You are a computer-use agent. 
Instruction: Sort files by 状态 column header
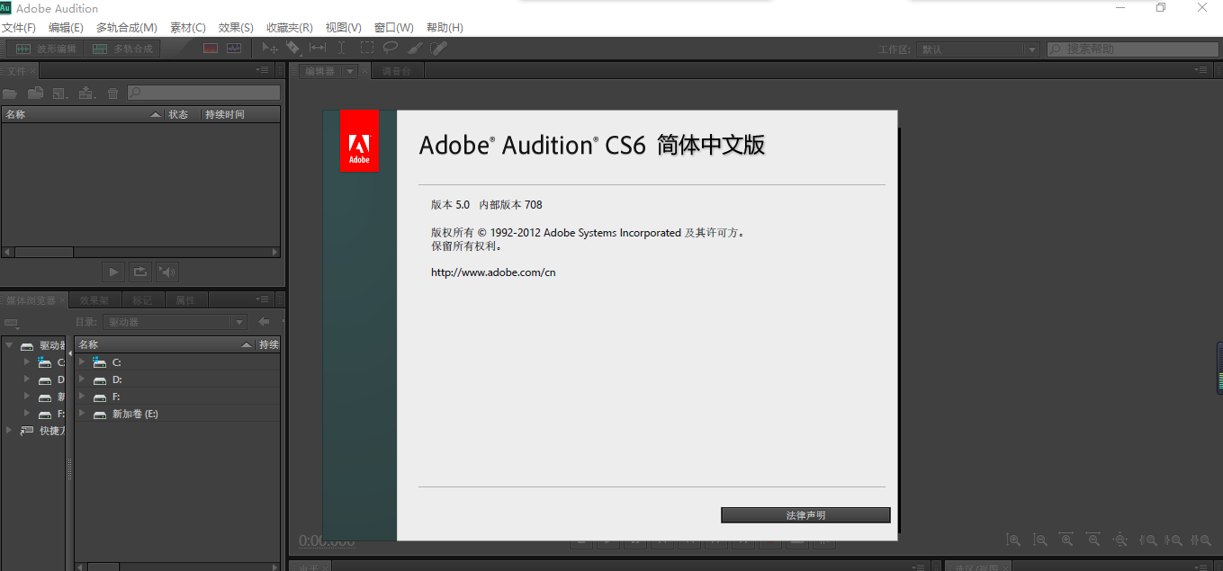[x=183, y=114]
